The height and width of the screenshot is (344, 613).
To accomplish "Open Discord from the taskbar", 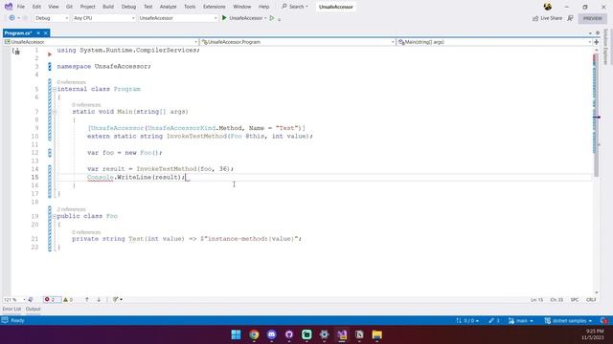I will (x=272, y=334).
